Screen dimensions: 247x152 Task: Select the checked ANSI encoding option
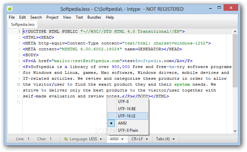tap(128, 123)
